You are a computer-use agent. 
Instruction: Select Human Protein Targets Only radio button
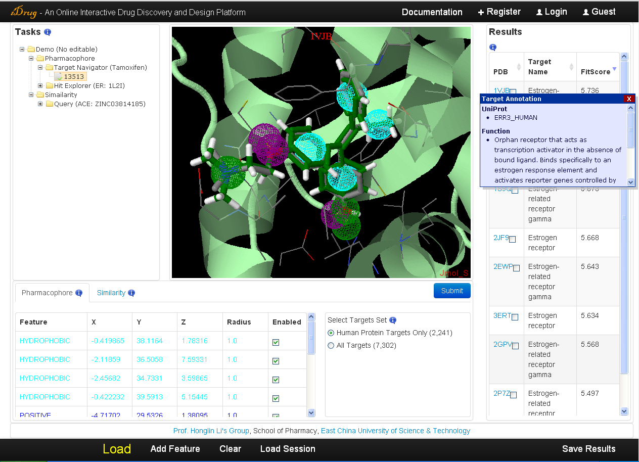click(x=331, y=333)
